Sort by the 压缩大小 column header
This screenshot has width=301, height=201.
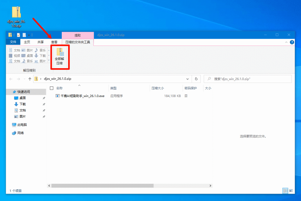pos(158,88)
